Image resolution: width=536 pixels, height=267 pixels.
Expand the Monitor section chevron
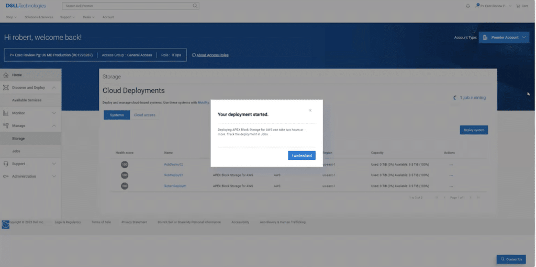54,113
